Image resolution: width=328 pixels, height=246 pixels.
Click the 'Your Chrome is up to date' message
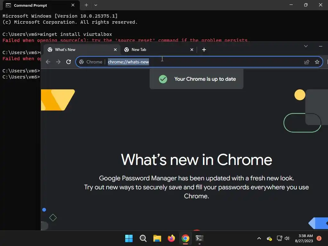[205, 79]
